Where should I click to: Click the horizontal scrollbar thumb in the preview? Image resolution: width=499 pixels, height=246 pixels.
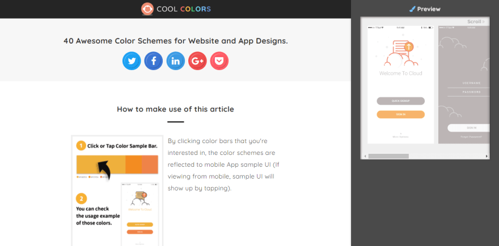click(x=388, y=156)
